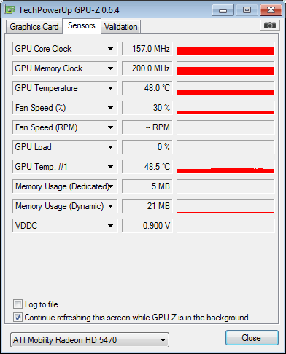Click the GPU Core Clock value field

pyautogui.click(x=147, y=49)
